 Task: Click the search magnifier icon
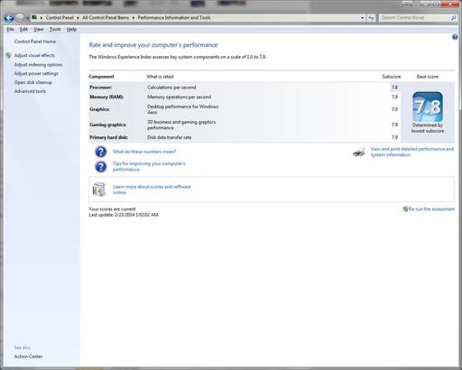(x=453, y=18)
